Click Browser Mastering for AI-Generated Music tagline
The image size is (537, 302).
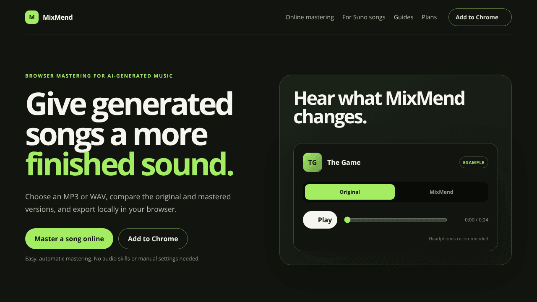(x=99, y=76)
